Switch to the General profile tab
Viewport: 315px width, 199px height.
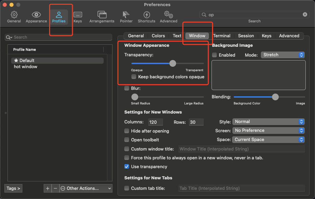click(136, 36)
